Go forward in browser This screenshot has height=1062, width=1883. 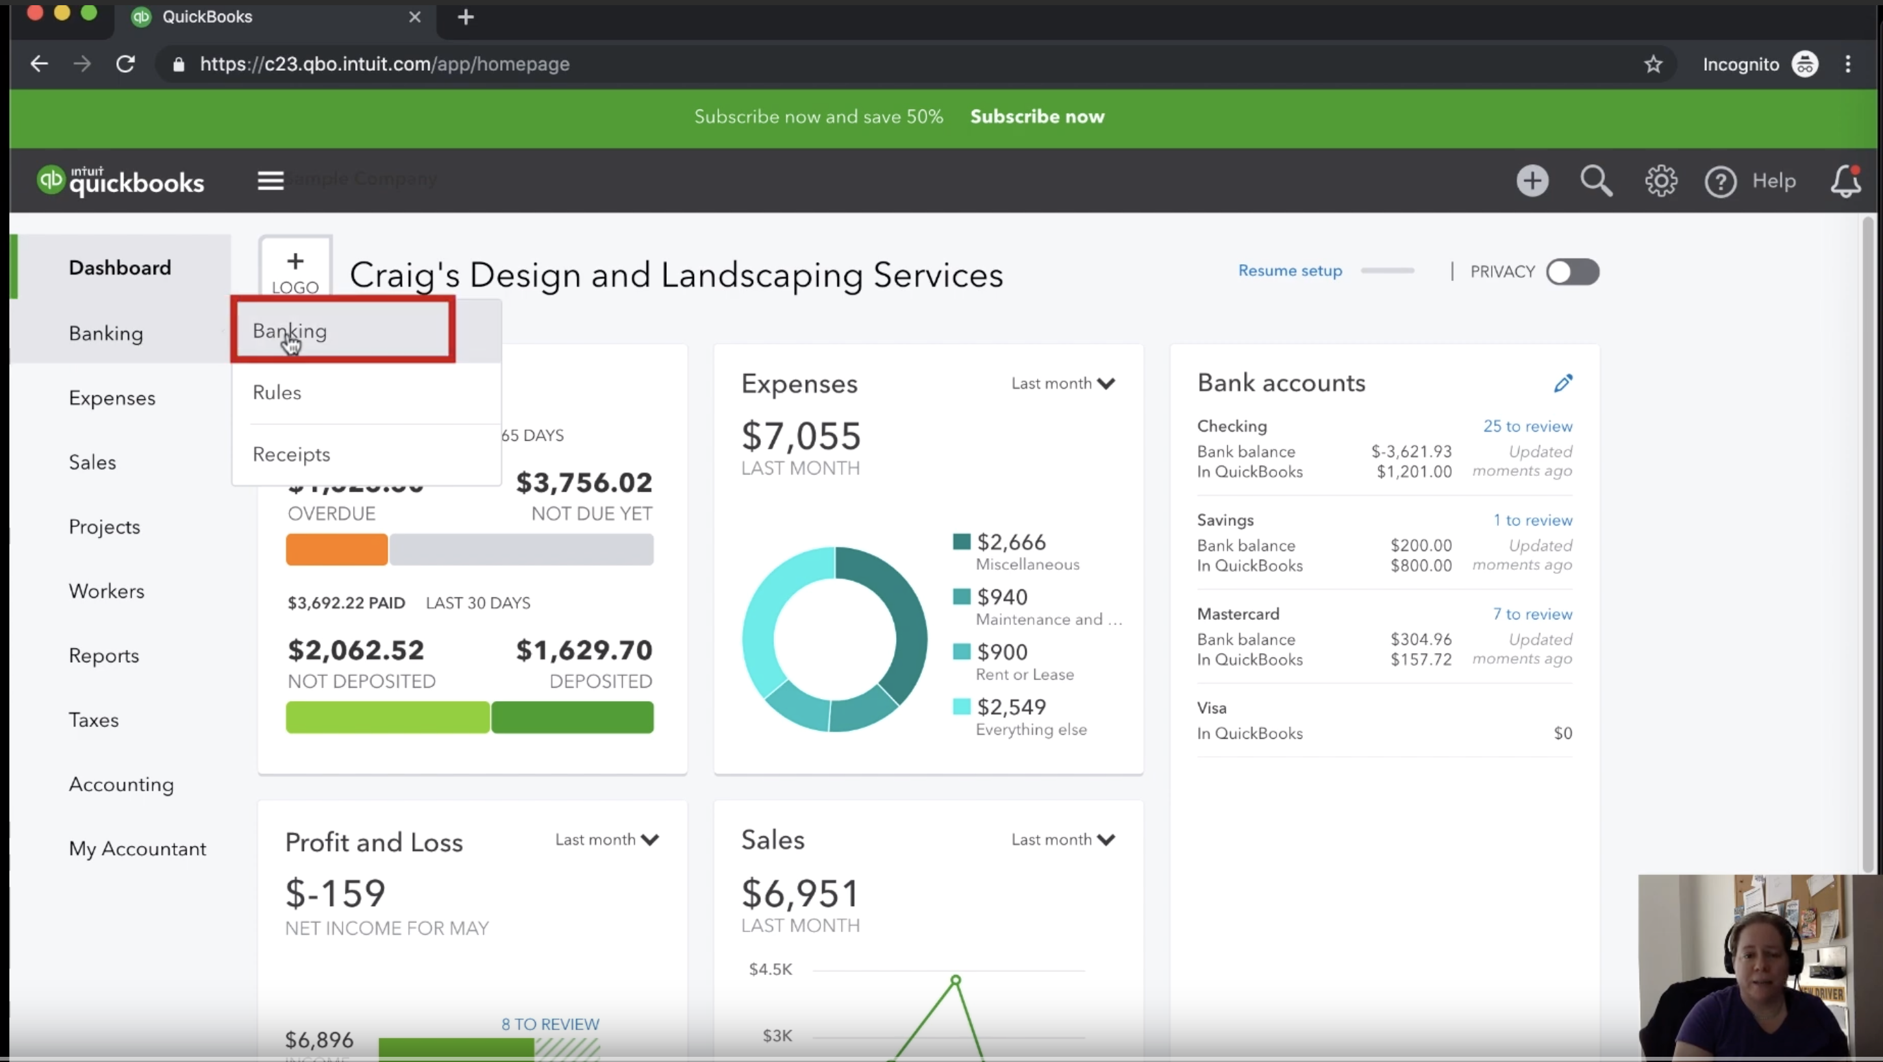click(x=82, y=64)
